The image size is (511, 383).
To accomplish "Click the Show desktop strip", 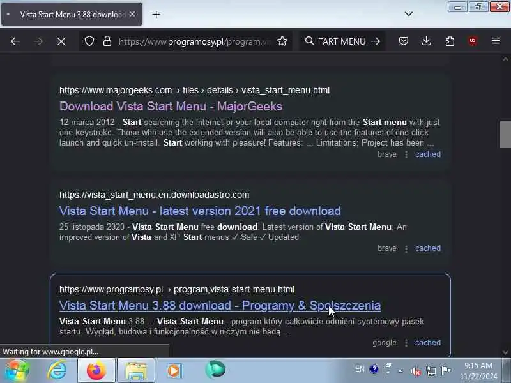I will 506,371.
